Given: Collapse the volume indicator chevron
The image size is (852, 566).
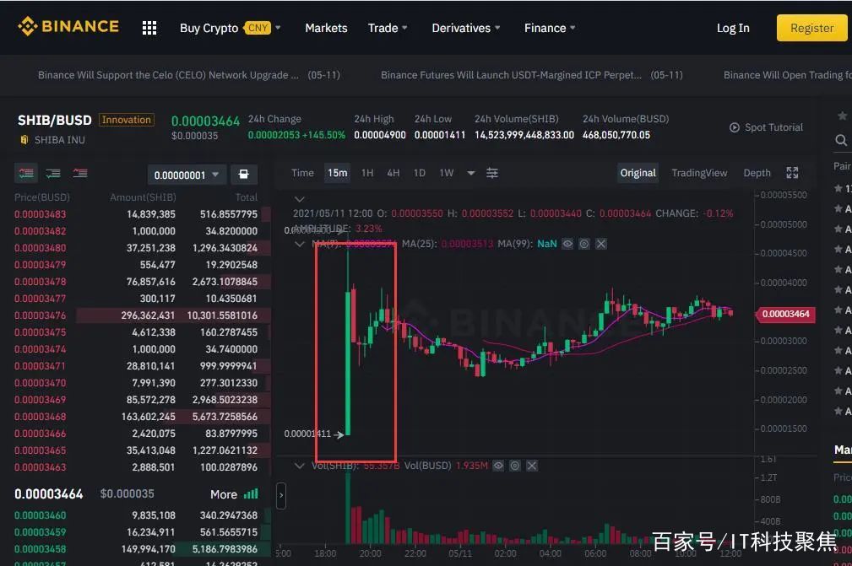Looking at the screenshot, I should pos(300,466).
